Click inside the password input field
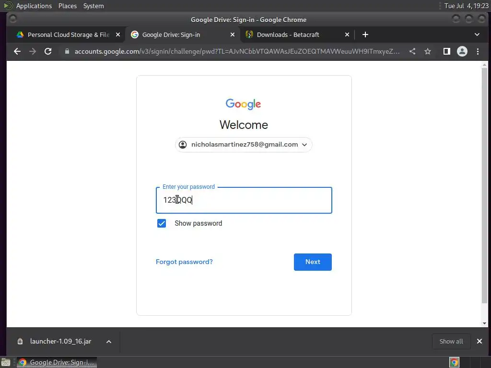 click(x=244, y=200)
